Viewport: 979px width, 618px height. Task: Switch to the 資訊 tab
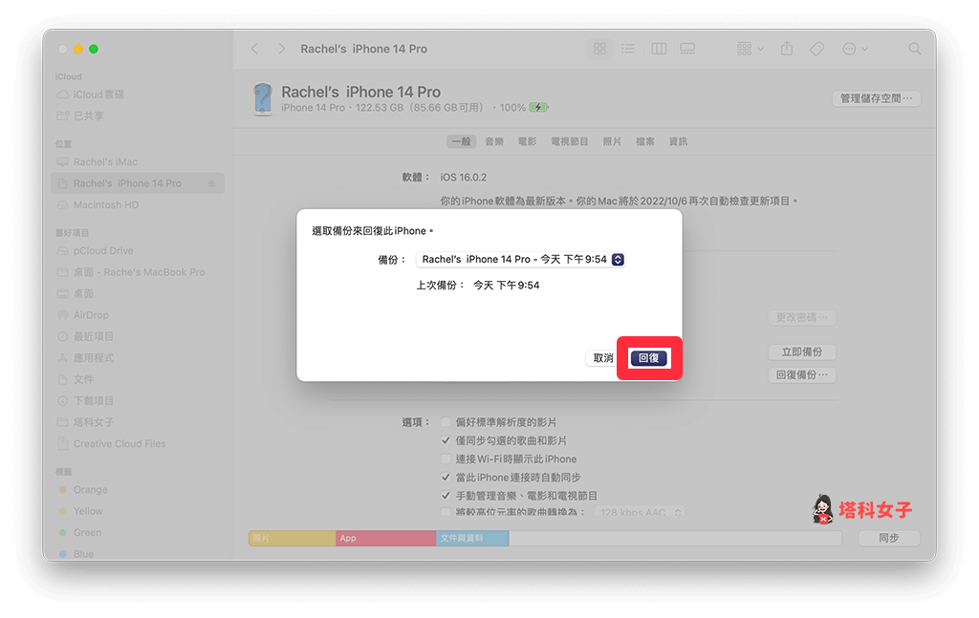tap(678, 141)
